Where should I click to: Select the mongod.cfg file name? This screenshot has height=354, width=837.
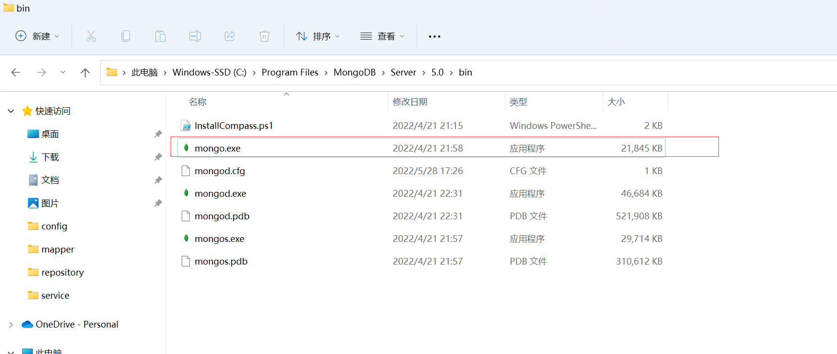coord(220,171)
